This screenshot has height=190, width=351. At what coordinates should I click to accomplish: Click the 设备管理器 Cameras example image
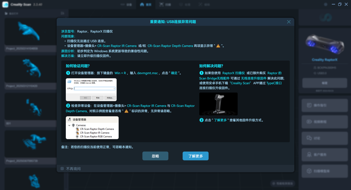pyautogui.click(x=92, y=128)
